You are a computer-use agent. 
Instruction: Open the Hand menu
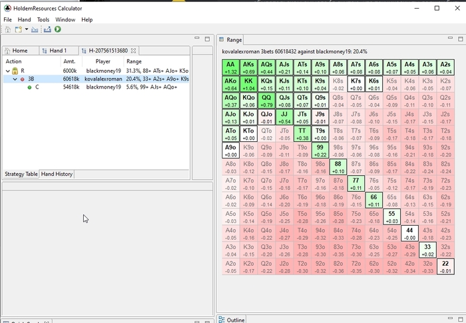click(x=24, y=19)
